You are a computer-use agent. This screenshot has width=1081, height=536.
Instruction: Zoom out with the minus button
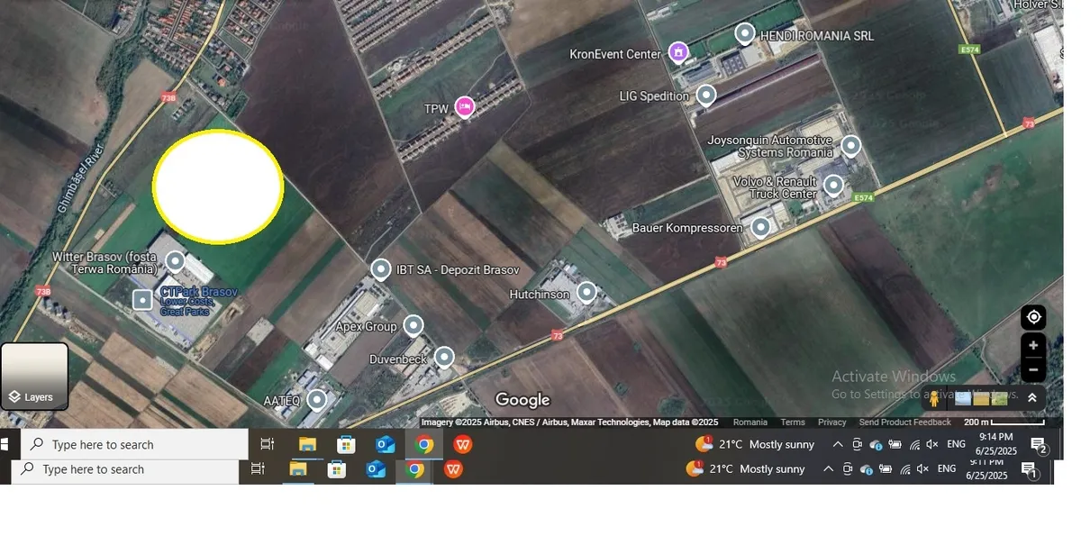point(1033,369)
